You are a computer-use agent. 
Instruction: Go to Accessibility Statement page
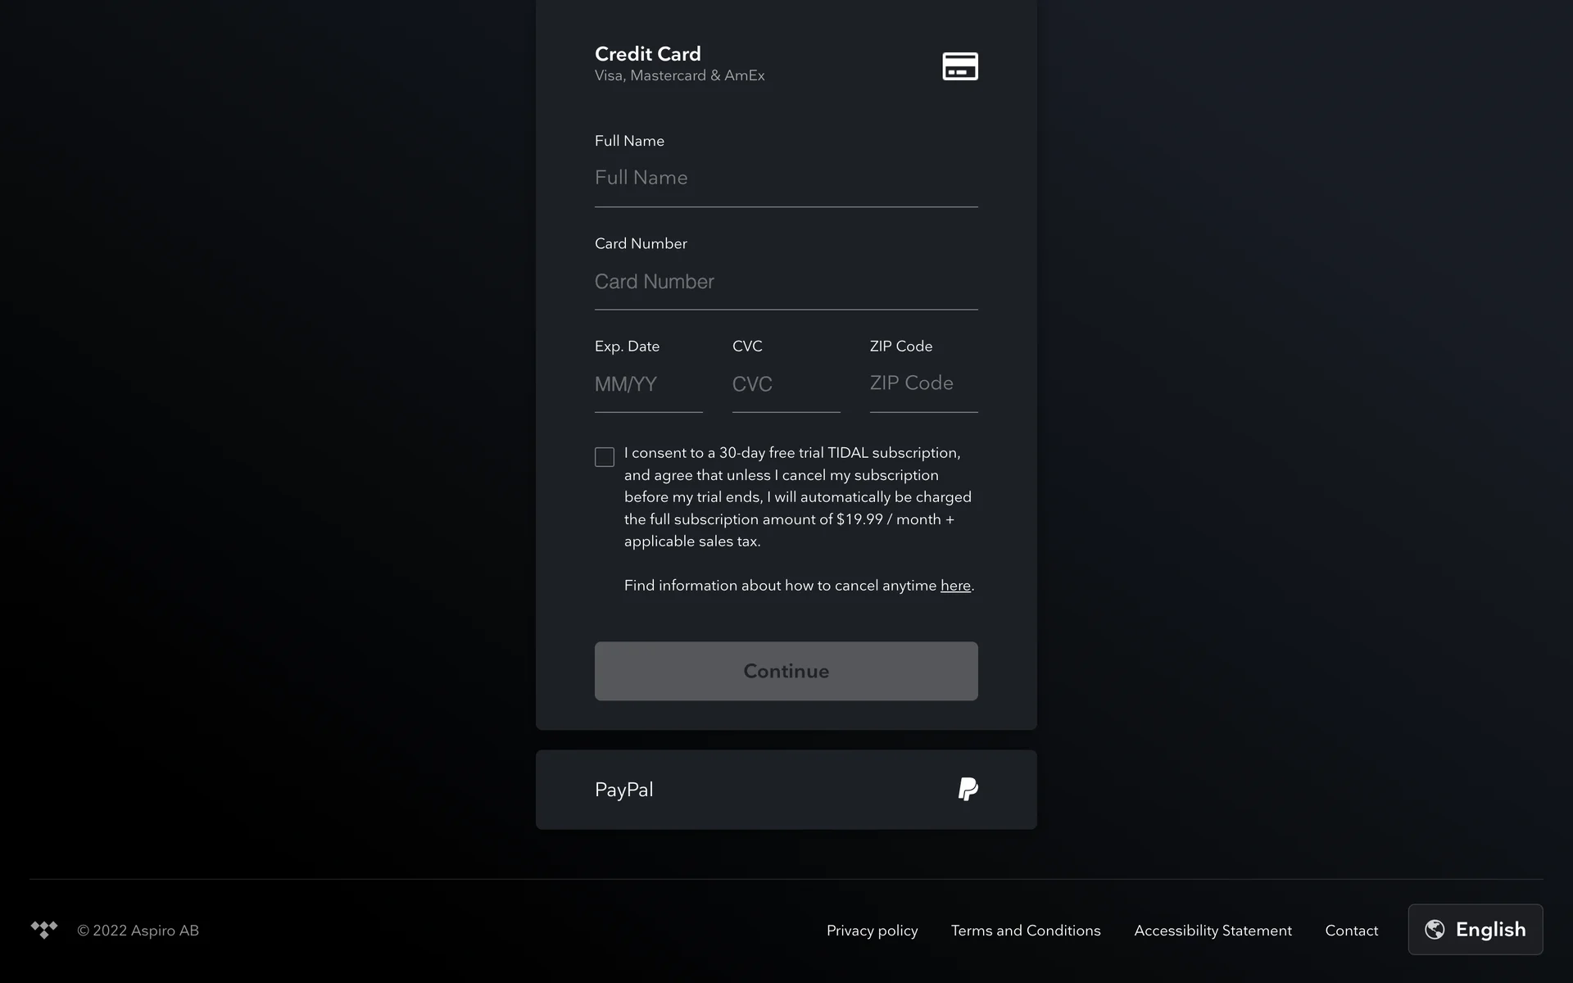tap(1213, 931)
